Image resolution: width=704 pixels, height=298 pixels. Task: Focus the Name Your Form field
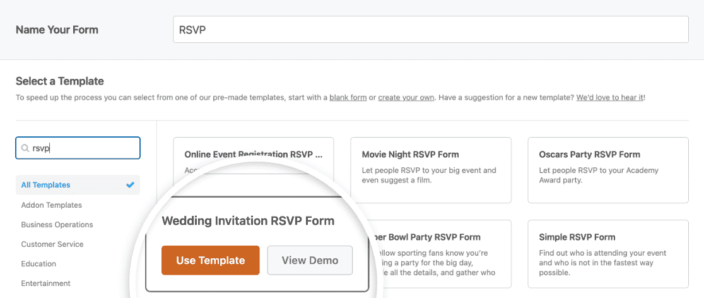click(431, 30)
